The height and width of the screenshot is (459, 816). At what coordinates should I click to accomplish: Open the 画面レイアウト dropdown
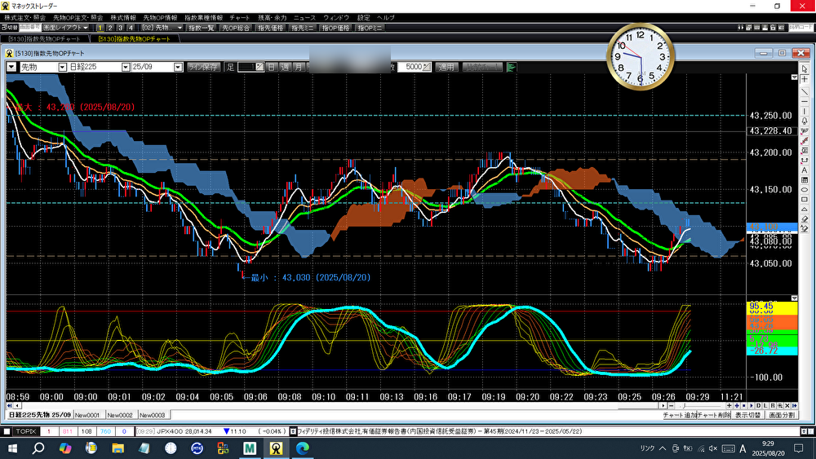[x=66, y=28]
